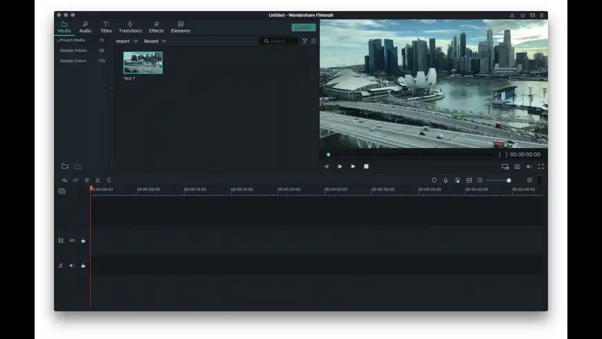Click the timeline zoom slider handle
This screenshot has height=339, width=602.
[509, 180]
